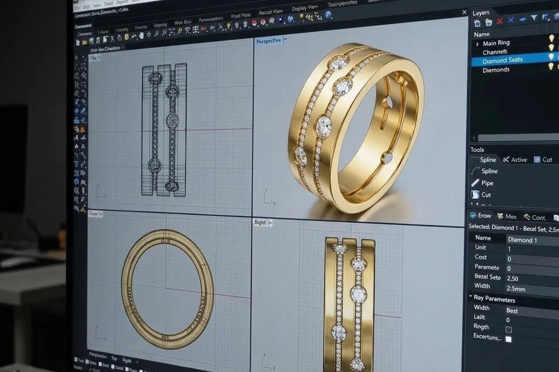Screen dimensions: 559x372
Task: Click the blue X icon in Layers toolbar
Action: click(511, 20)
